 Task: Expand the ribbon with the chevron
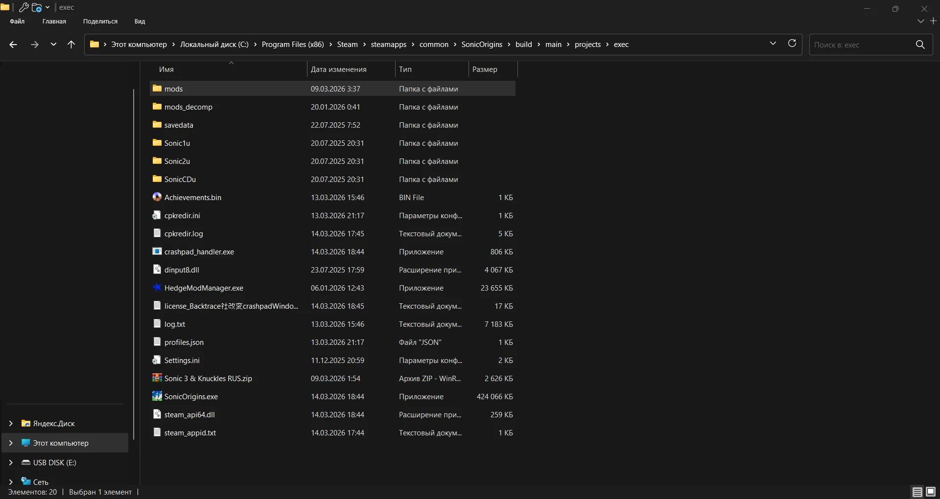tap(921, 21)
